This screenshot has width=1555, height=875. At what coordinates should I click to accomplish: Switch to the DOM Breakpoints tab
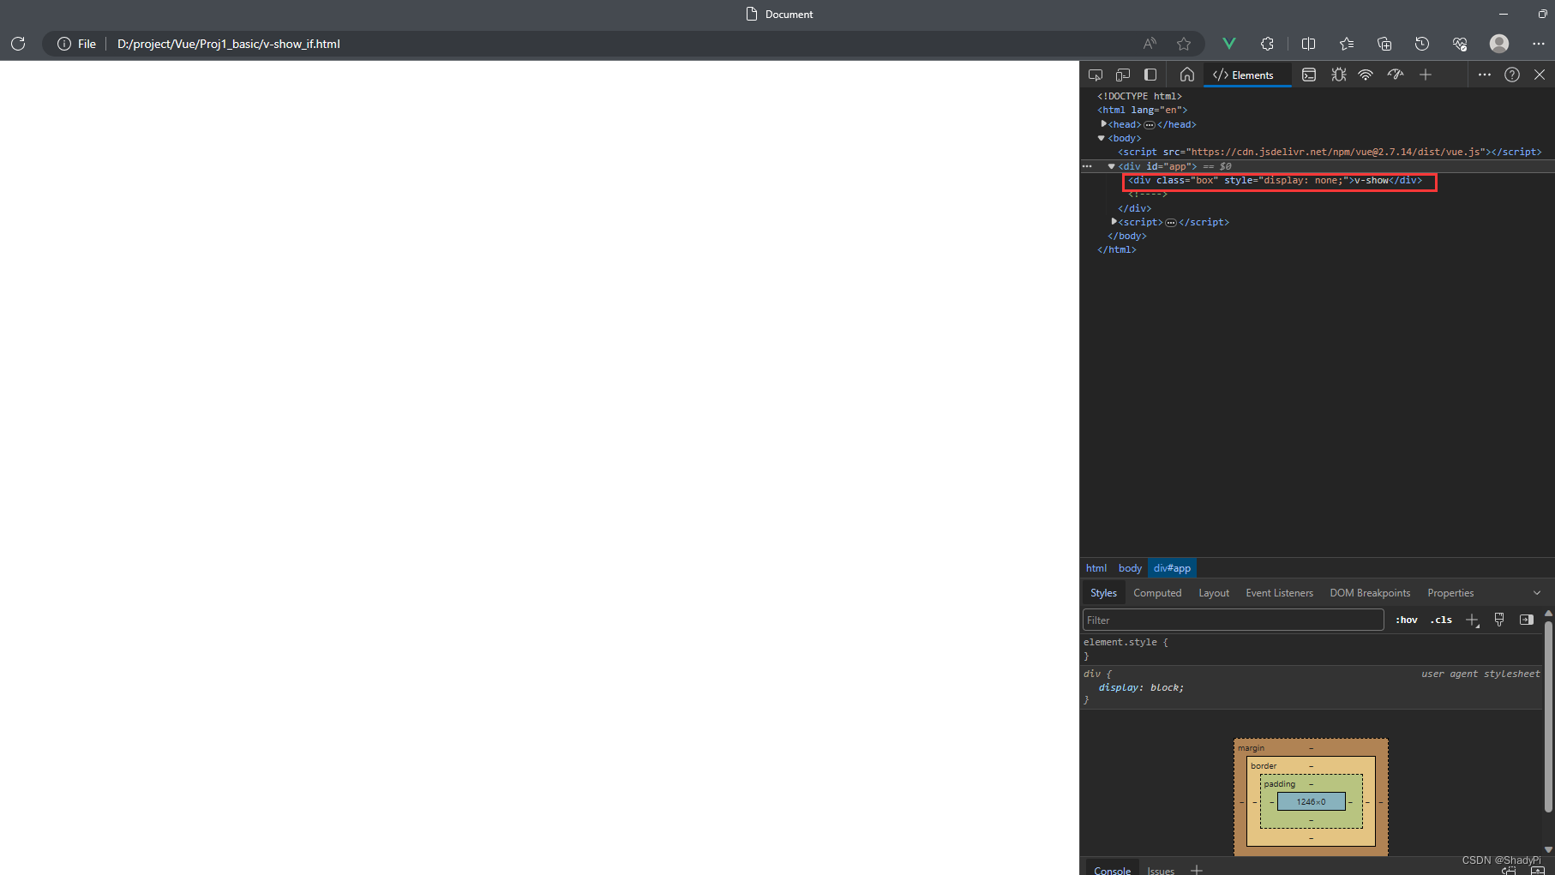pyautogui.click(x=1370, y=593)
